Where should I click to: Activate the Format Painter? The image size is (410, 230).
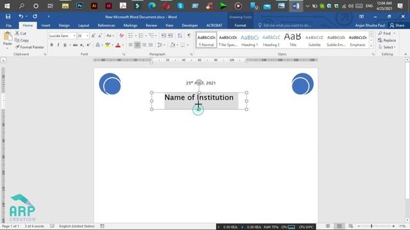click(29, 47)
